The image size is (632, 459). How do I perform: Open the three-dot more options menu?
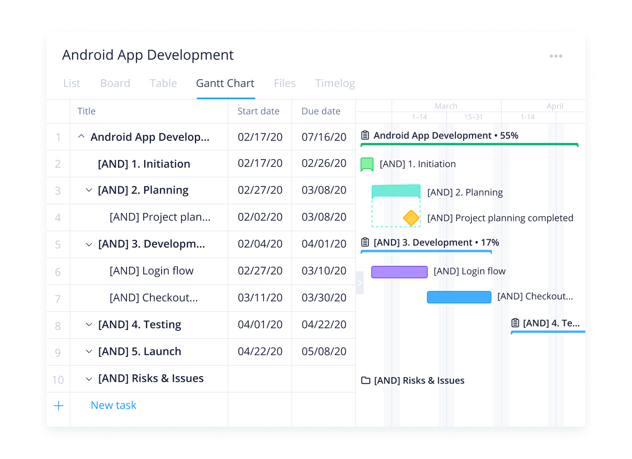(x=556, y=56)
